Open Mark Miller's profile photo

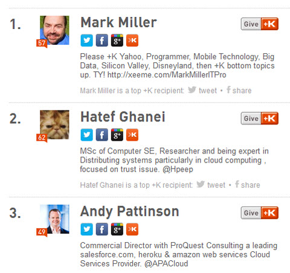click(54, 30)
